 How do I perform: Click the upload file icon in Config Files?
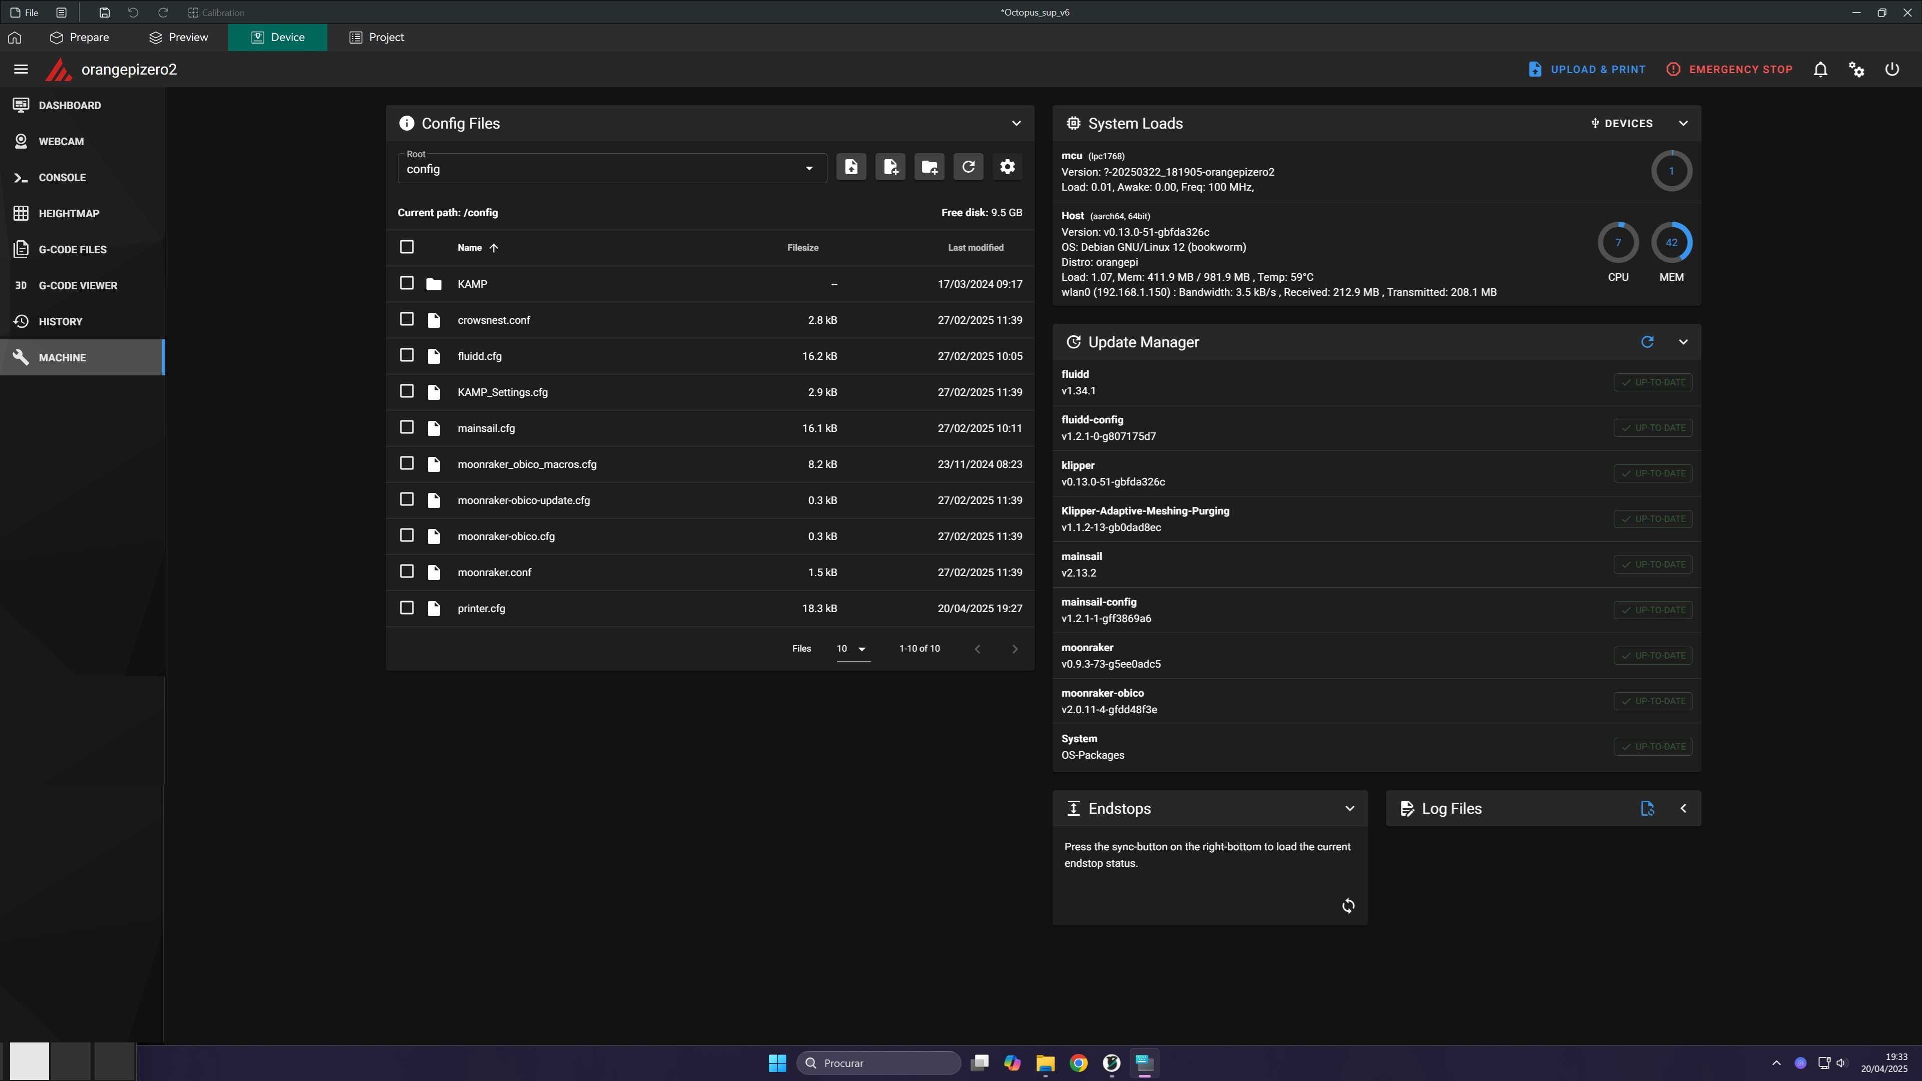point(851,167)
